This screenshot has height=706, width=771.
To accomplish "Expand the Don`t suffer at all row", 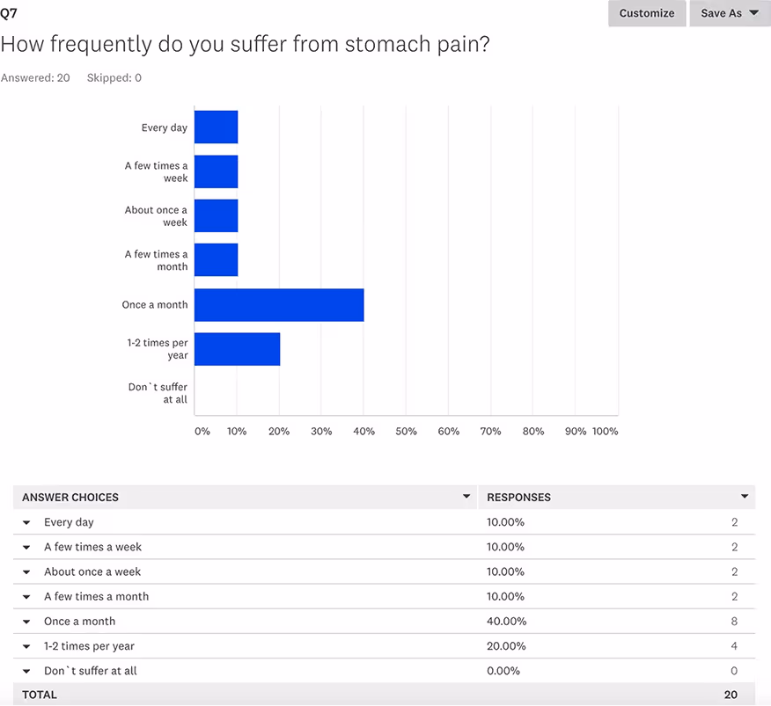I will click(x=26, y=670).
